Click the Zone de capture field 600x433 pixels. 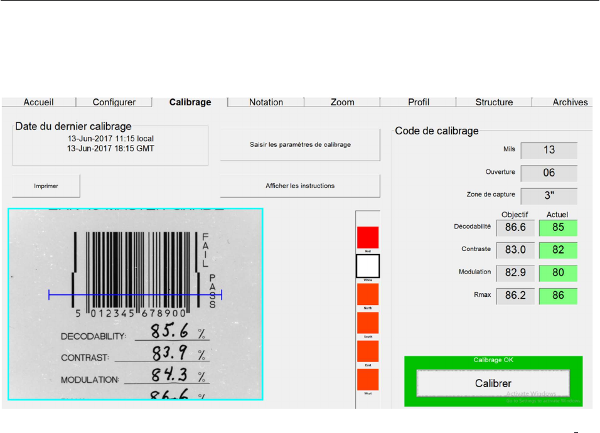click(549, 196)
